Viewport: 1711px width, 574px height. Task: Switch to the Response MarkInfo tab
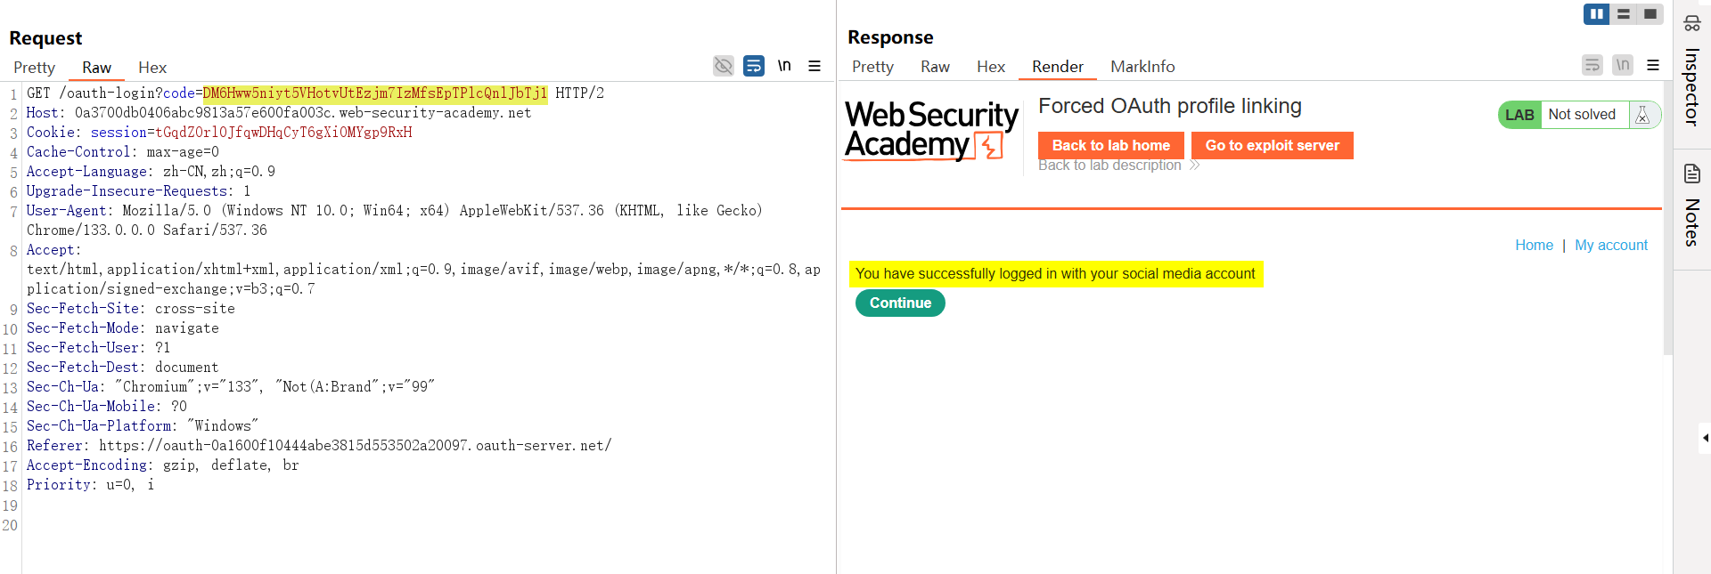point(1142,67)
